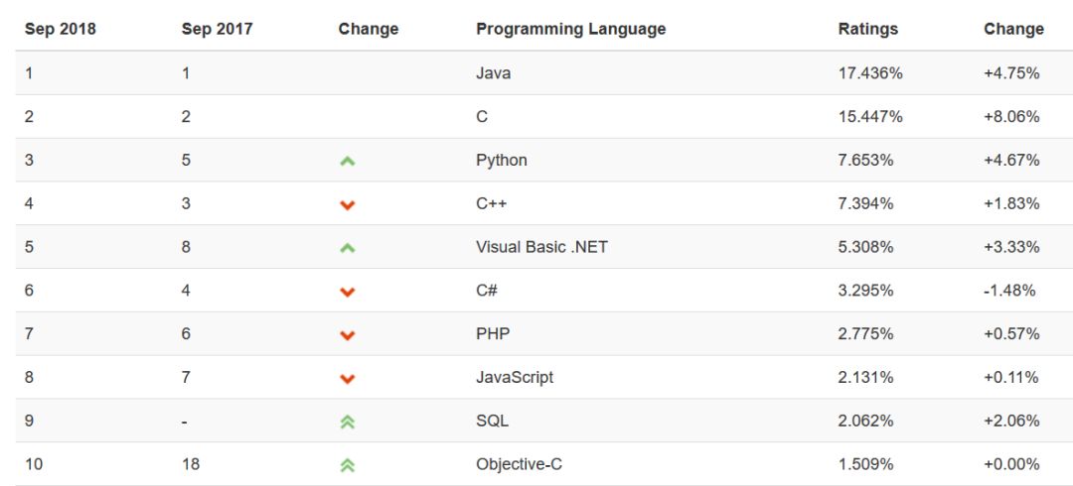
Task: Select the SQL language name
Action: pos(492,421)
